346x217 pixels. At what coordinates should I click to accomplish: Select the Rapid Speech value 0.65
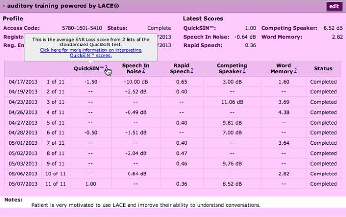point(181,82)
